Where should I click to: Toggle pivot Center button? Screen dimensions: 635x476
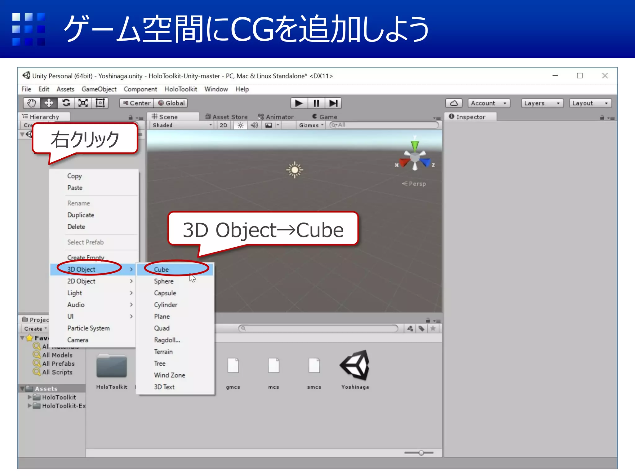coord(137,103)
